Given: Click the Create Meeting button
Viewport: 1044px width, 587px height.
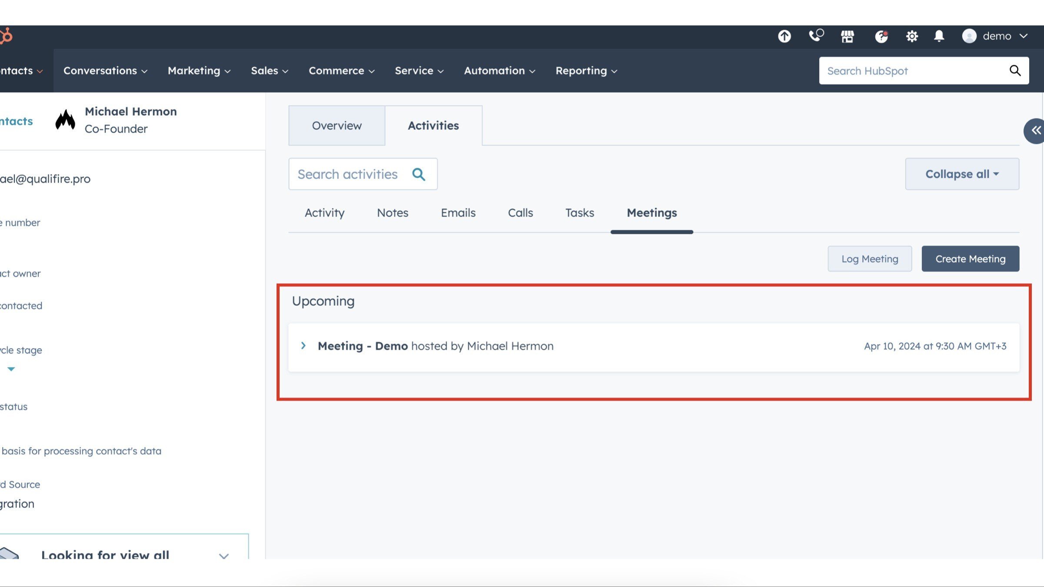Looking at the screenshot, I should pyautogui.click(x=970, y=259).
